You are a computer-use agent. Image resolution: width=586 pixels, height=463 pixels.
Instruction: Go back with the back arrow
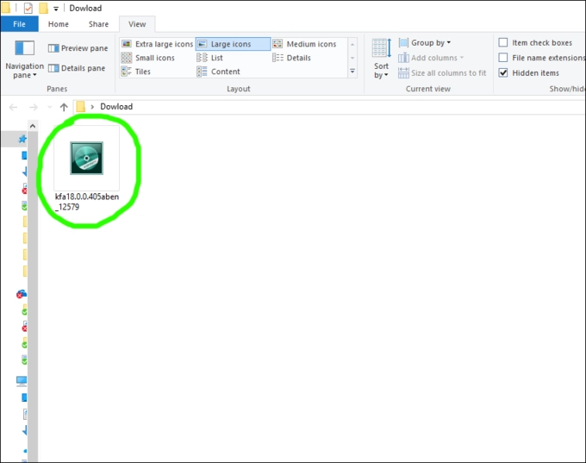[x=13, y=107]
